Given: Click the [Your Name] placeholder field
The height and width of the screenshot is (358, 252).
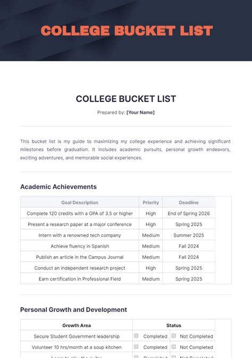Looking at the screenshot, I should [x=140, y=113].
